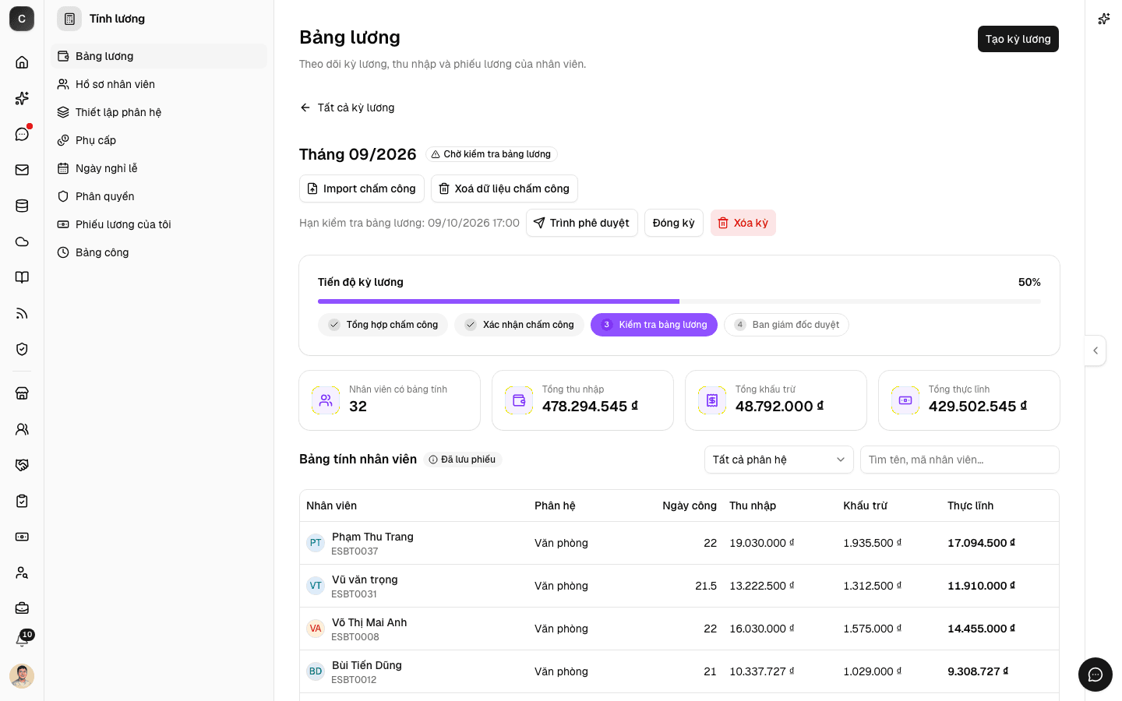
Task: Click the employee search input field
Action: (960, 460)
